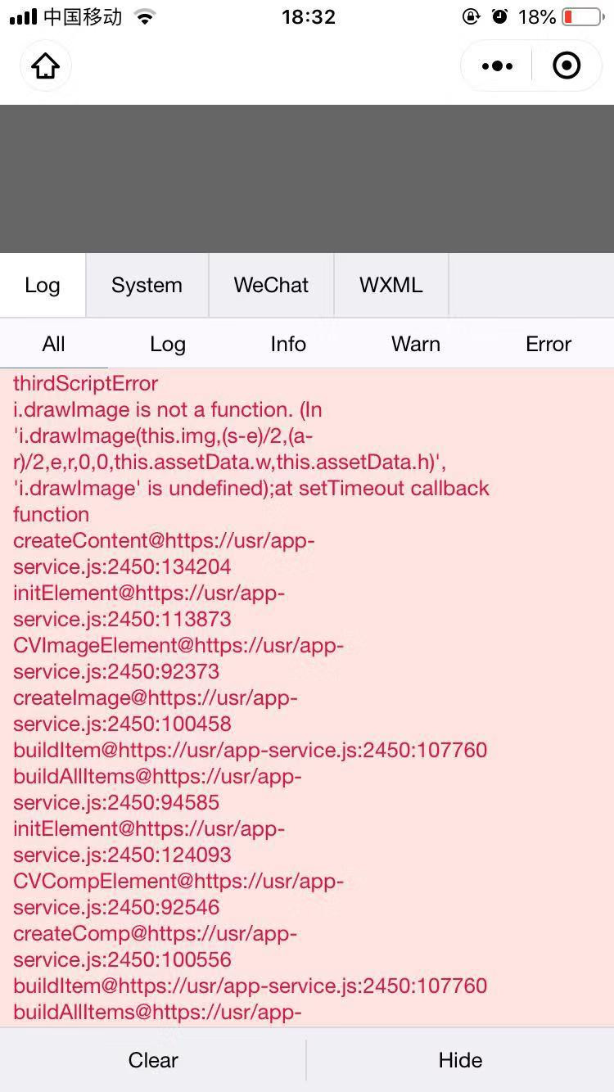Viewport: 614px width, 1092px height.
Task: Tap the alarm clock status icon
Action: [x=499, y=16]
